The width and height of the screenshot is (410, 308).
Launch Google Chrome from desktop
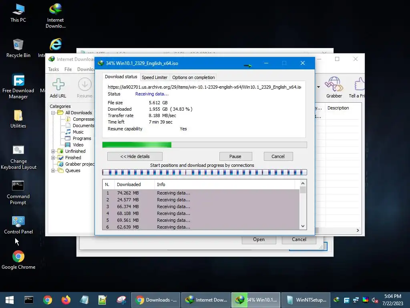18,260
